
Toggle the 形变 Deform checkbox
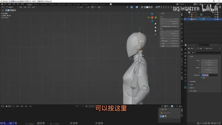(x=191, y=88)
